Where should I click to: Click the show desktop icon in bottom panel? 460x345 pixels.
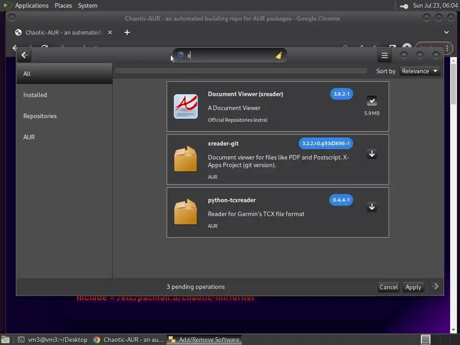(x=5, y=340)
